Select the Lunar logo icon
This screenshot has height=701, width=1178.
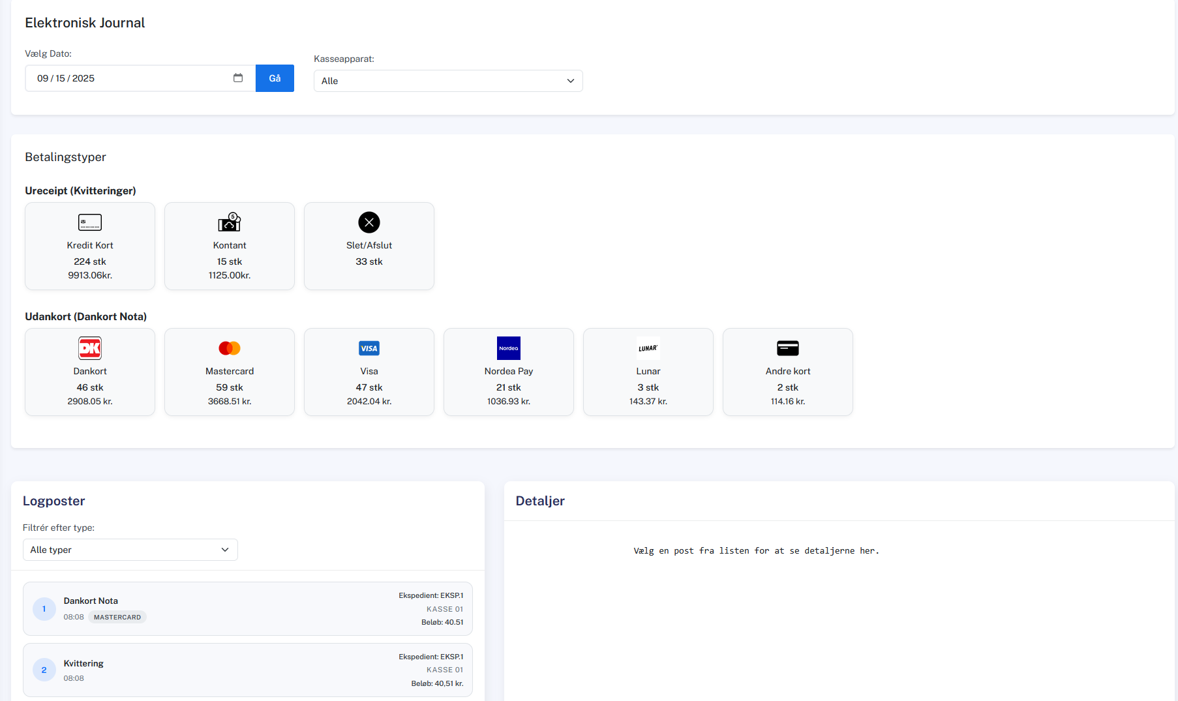pos(648,348)
